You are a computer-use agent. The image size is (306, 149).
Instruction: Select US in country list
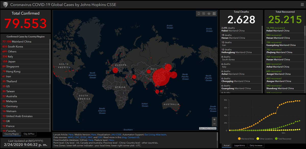[25, 86]
